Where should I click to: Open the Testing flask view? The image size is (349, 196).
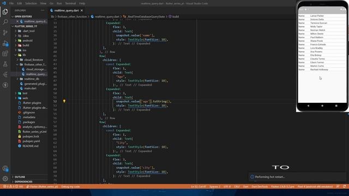[5, 64]
